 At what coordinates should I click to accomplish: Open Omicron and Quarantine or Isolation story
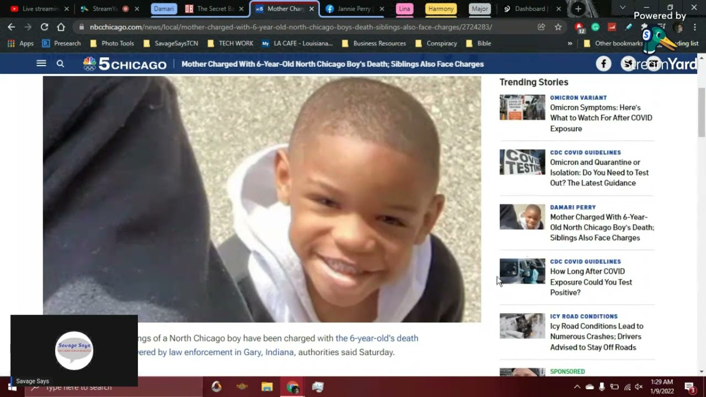[x=600, y=173]
